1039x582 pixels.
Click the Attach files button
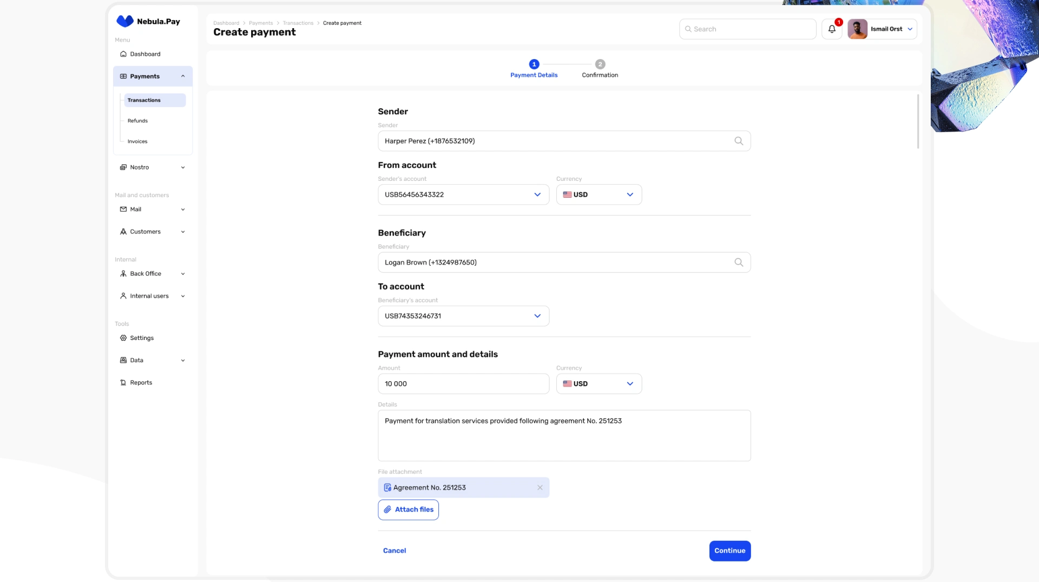tap(408, 509)
